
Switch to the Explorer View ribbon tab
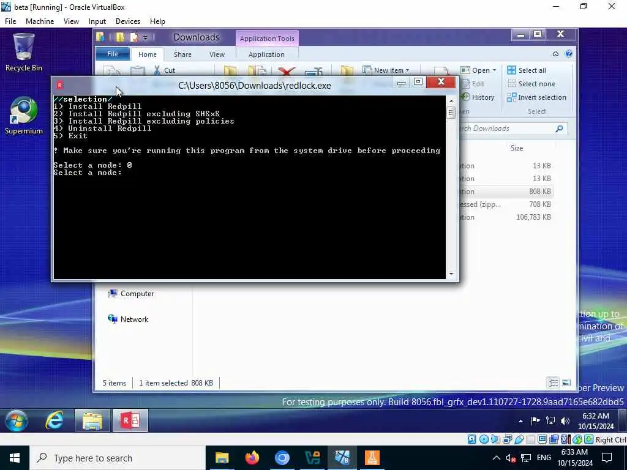coord(217,54)
